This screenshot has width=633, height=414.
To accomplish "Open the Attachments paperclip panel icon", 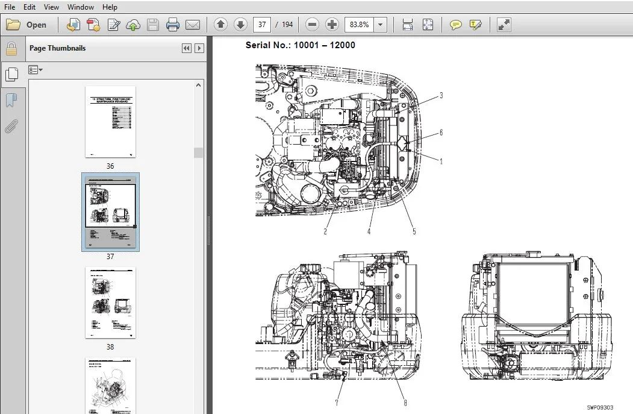I will (x=11, y=126).
